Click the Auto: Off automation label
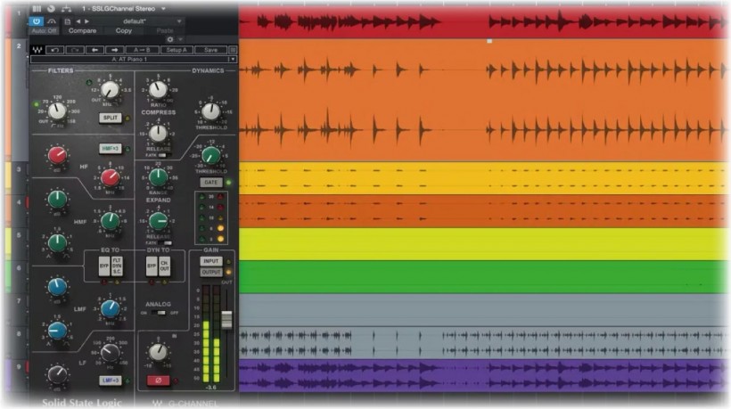Viewport: 731px width, 409px height. [x=44, y=31]
